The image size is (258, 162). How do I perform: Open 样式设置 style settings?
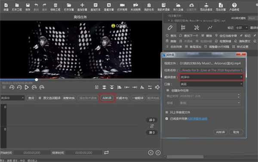[240, 47]
